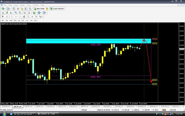Expand the Indicators dropdown arrow
The image size is (185, 116).
point(36,13)
